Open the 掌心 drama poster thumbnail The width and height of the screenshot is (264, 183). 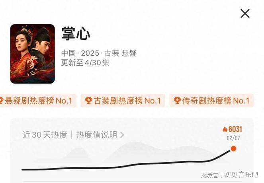[33, 54]
